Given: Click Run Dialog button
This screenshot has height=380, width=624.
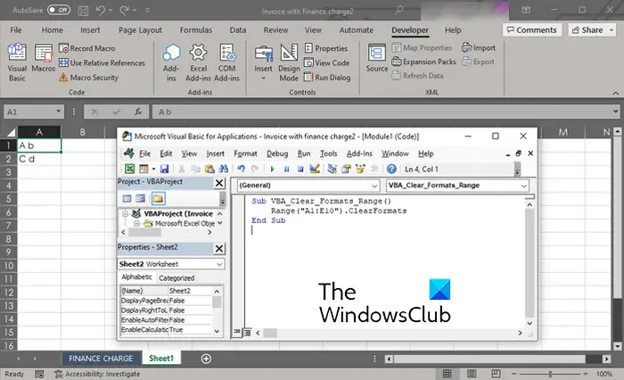Looking at the screenshot, I should (327, 78).
